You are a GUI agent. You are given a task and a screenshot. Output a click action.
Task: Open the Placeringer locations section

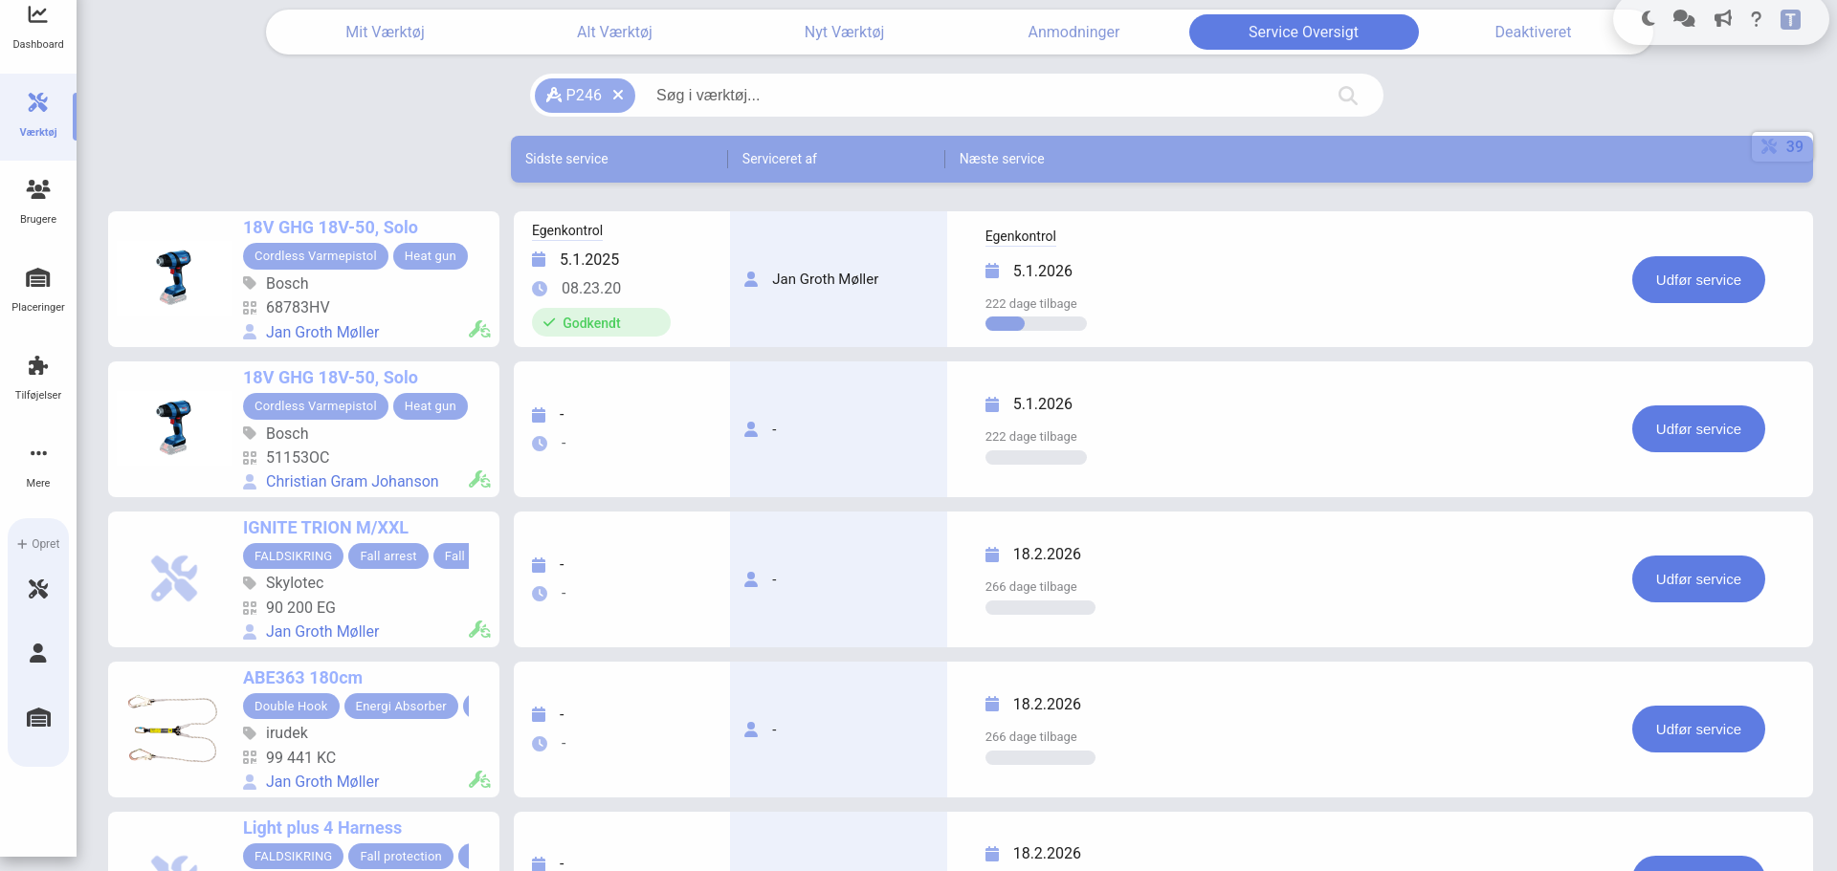tap(38, 289)
